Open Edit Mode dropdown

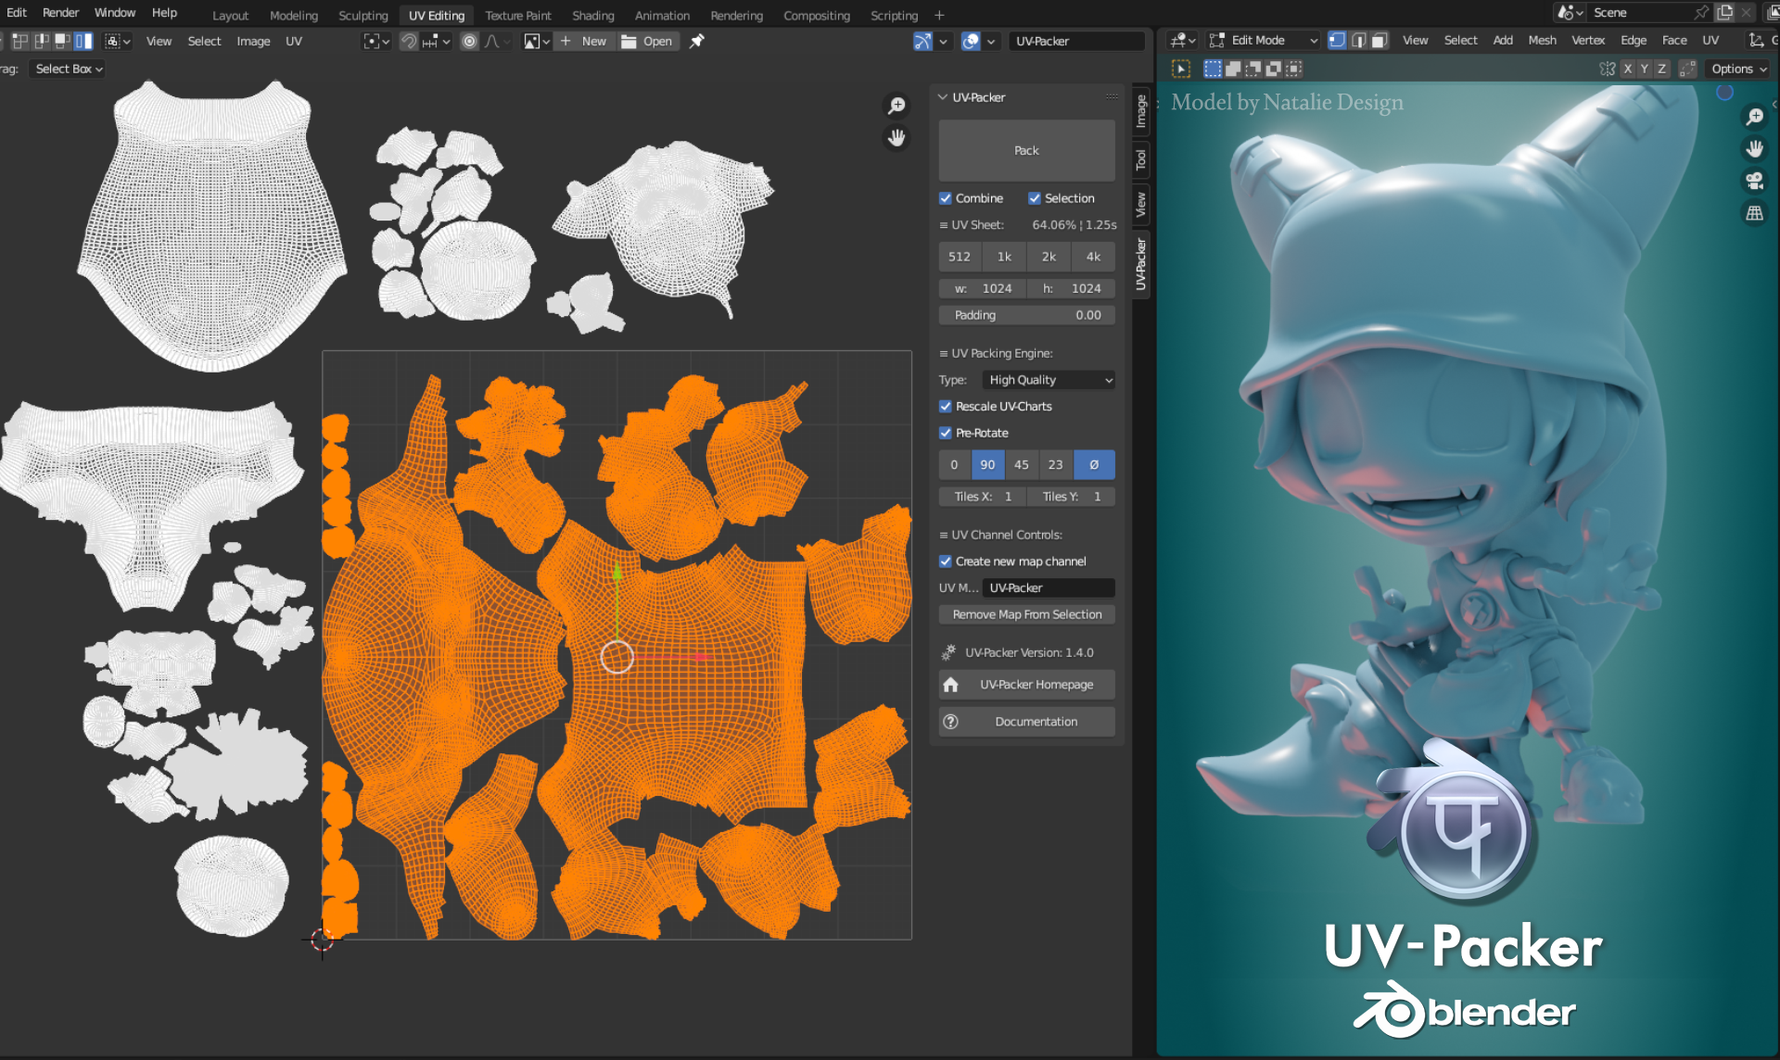1264,40
